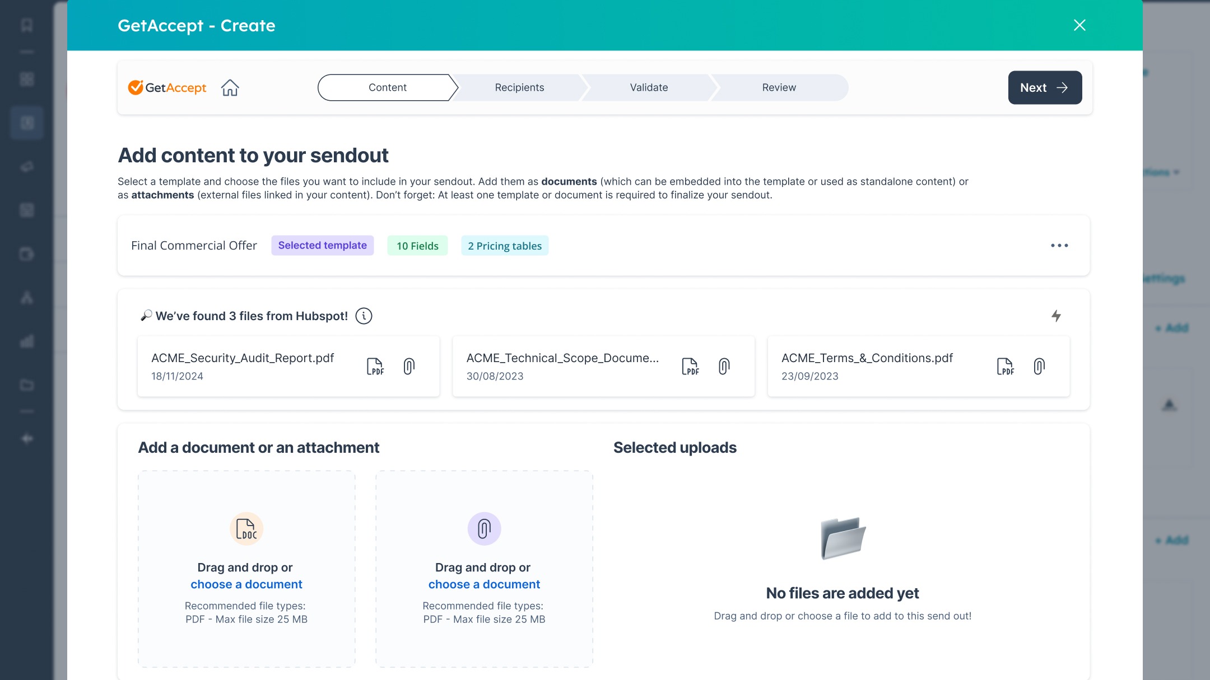Add ACME_Security_Audit_Report.pdf as a PDF document
The image size is (1210, 680).
375,367
